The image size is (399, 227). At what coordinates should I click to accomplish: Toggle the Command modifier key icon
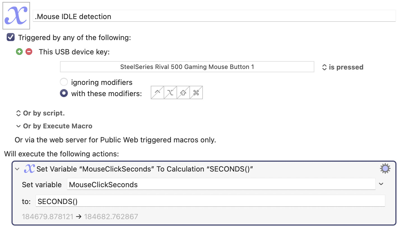coord(196,93)
